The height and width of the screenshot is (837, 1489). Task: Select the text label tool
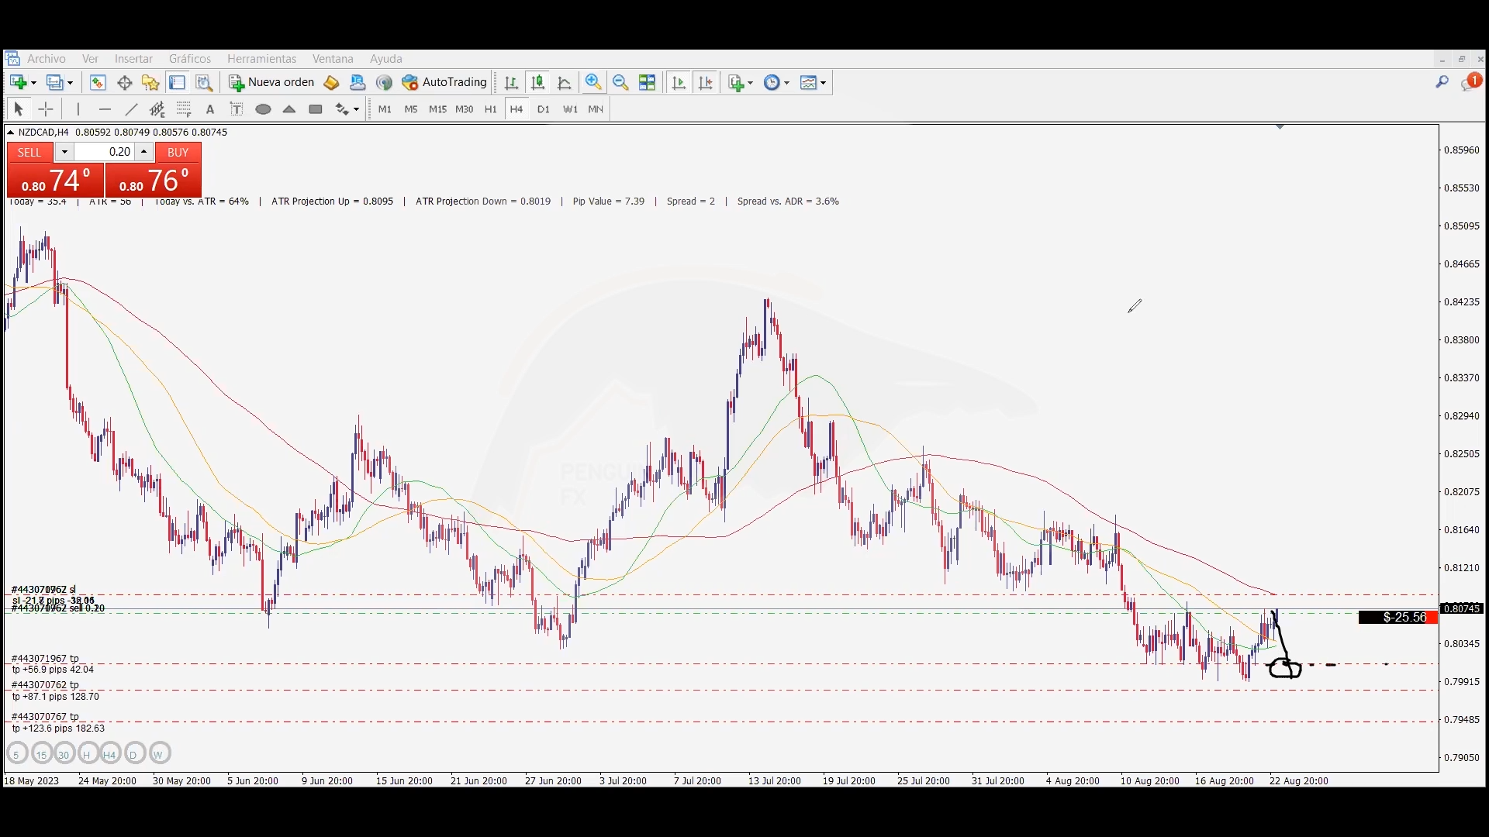pos(237,109)
